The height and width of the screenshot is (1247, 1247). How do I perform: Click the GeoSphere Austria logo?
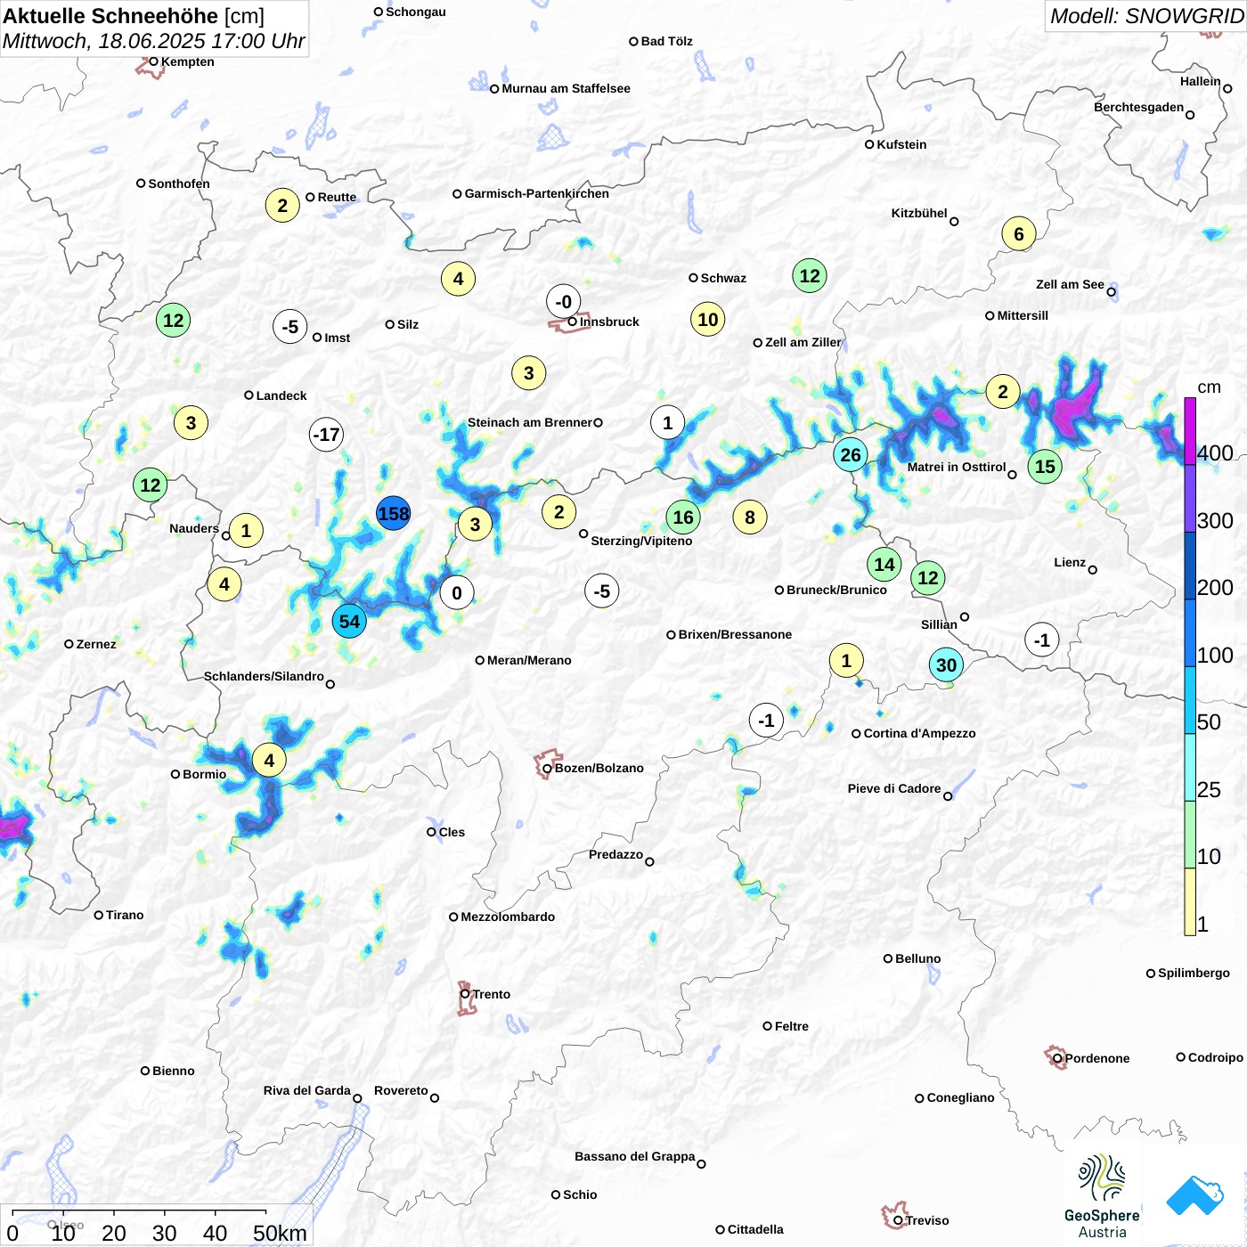coord(1102,1196)
